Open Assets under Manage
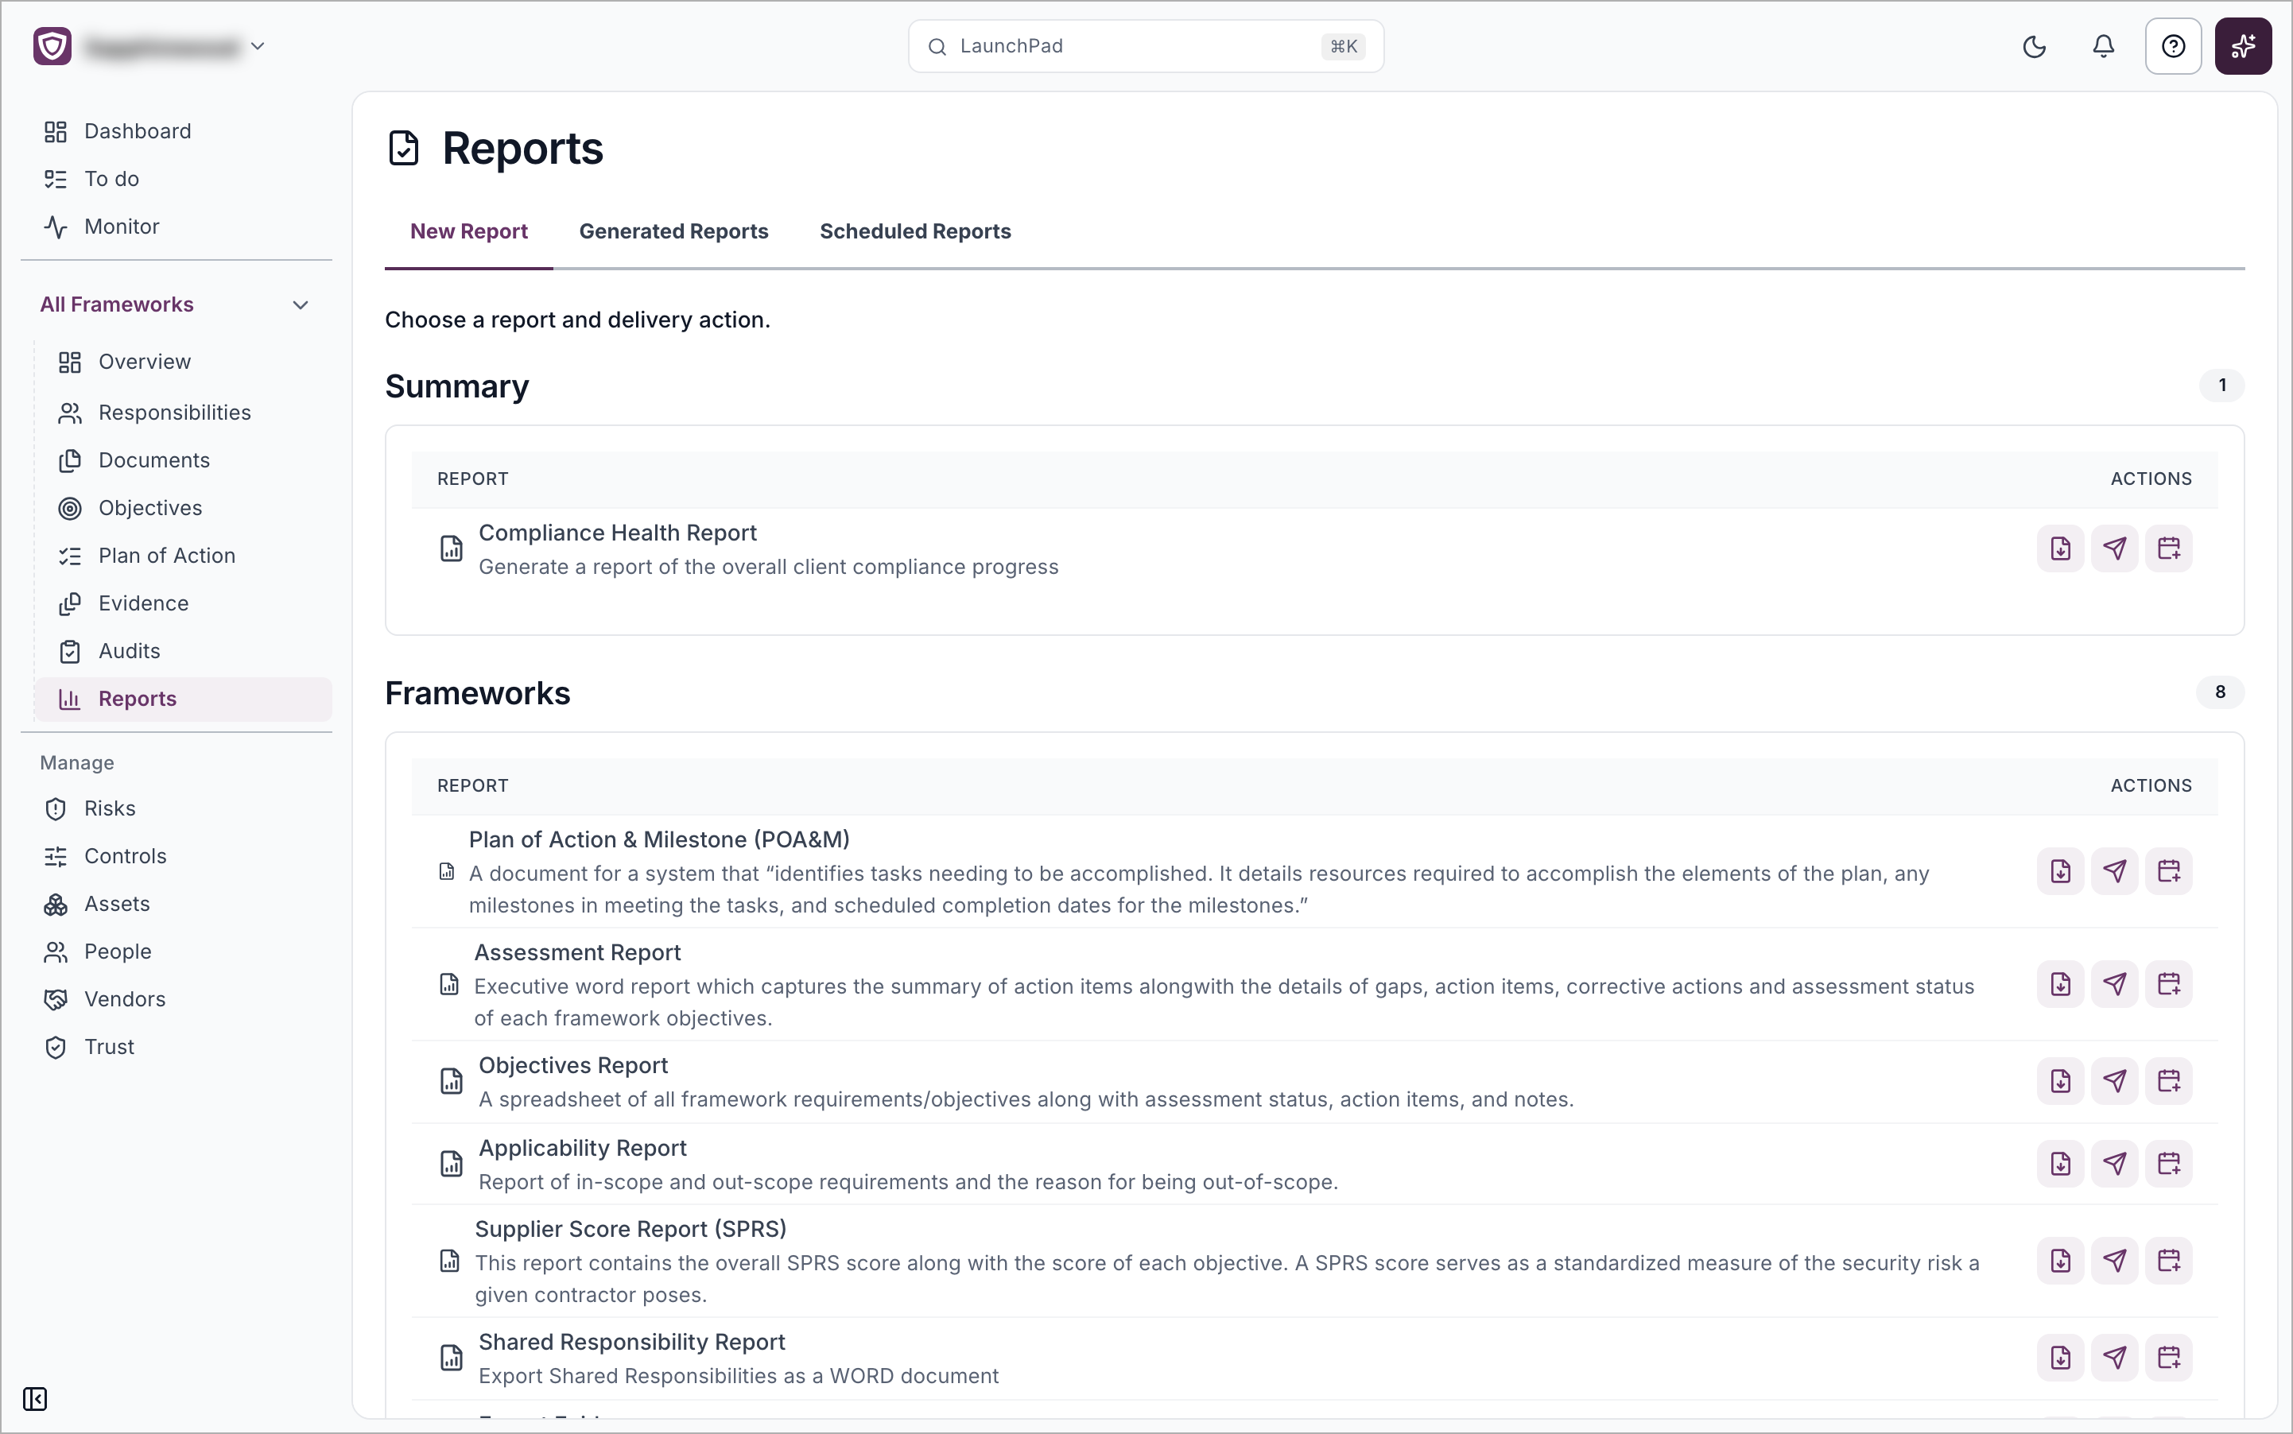 point(177,904)
